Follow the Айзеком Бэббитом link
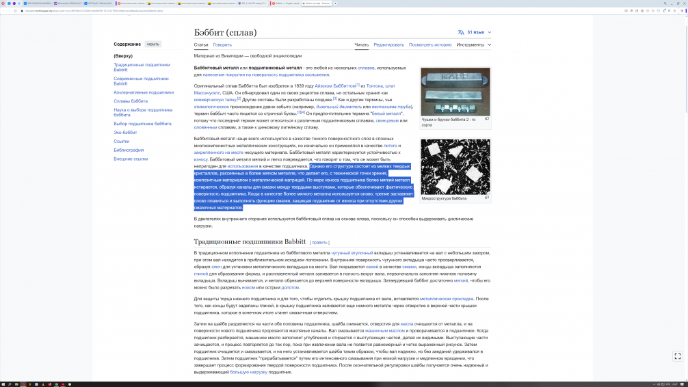The width and height of the screenshot is (688, 387). (335, 86)
